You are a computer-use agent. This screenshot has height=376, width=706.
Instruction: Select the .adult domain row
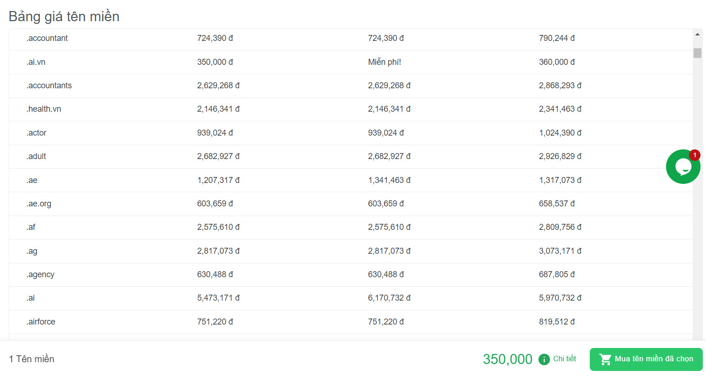351,156
